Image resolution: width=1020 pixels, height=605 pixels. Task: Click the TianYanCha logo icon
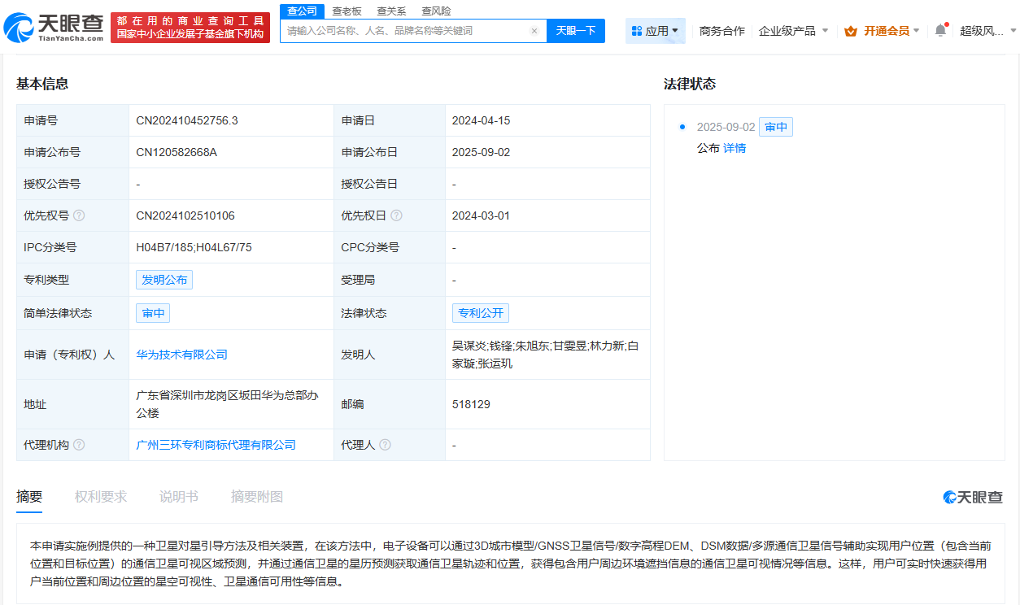pyautogui.click(x=20, y=29)
